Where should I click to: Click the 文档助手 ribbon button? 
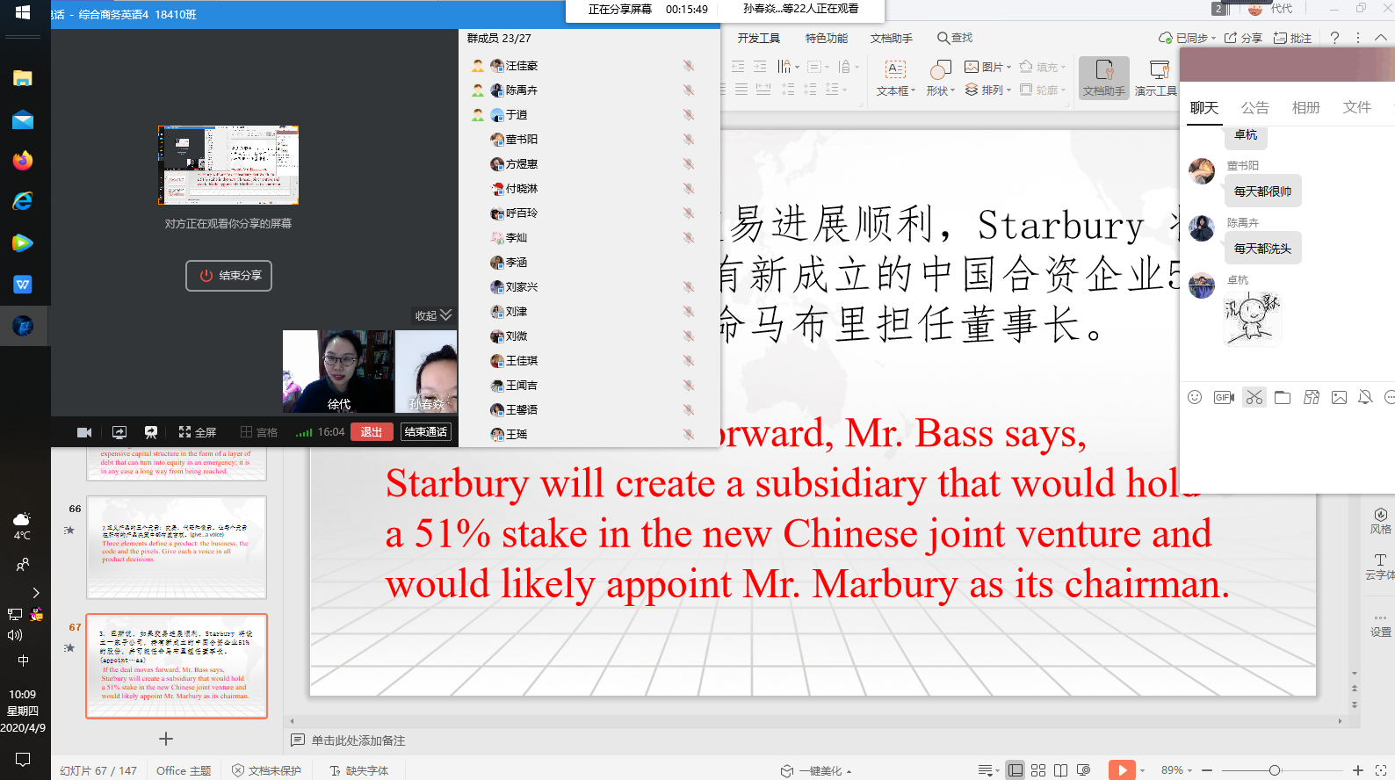tap(1104, 78)
